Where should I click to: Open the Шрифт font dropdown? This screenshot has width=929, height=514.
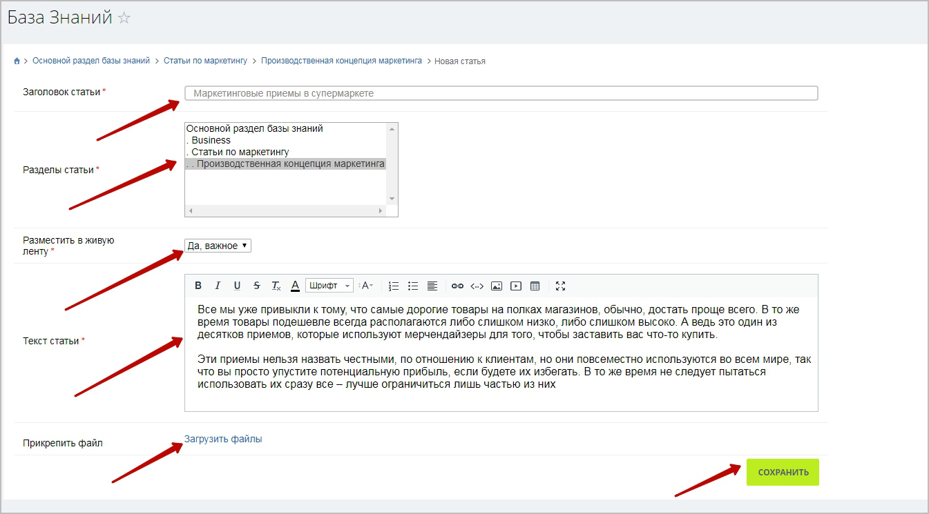coord(329,286)
